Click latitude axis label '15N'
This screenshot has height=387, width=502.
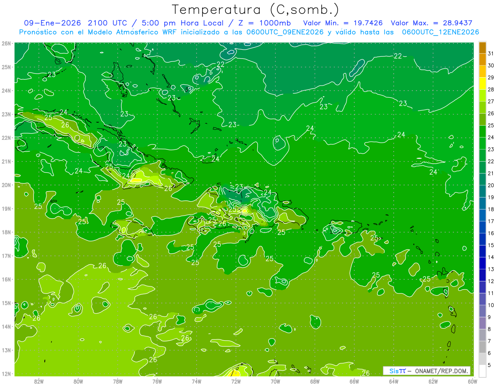[6, 303]
